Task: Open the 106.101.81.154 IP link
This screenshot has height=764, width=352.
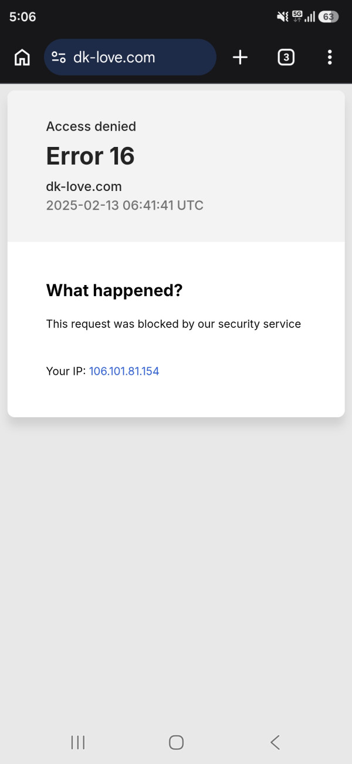Action: (124, 371)
